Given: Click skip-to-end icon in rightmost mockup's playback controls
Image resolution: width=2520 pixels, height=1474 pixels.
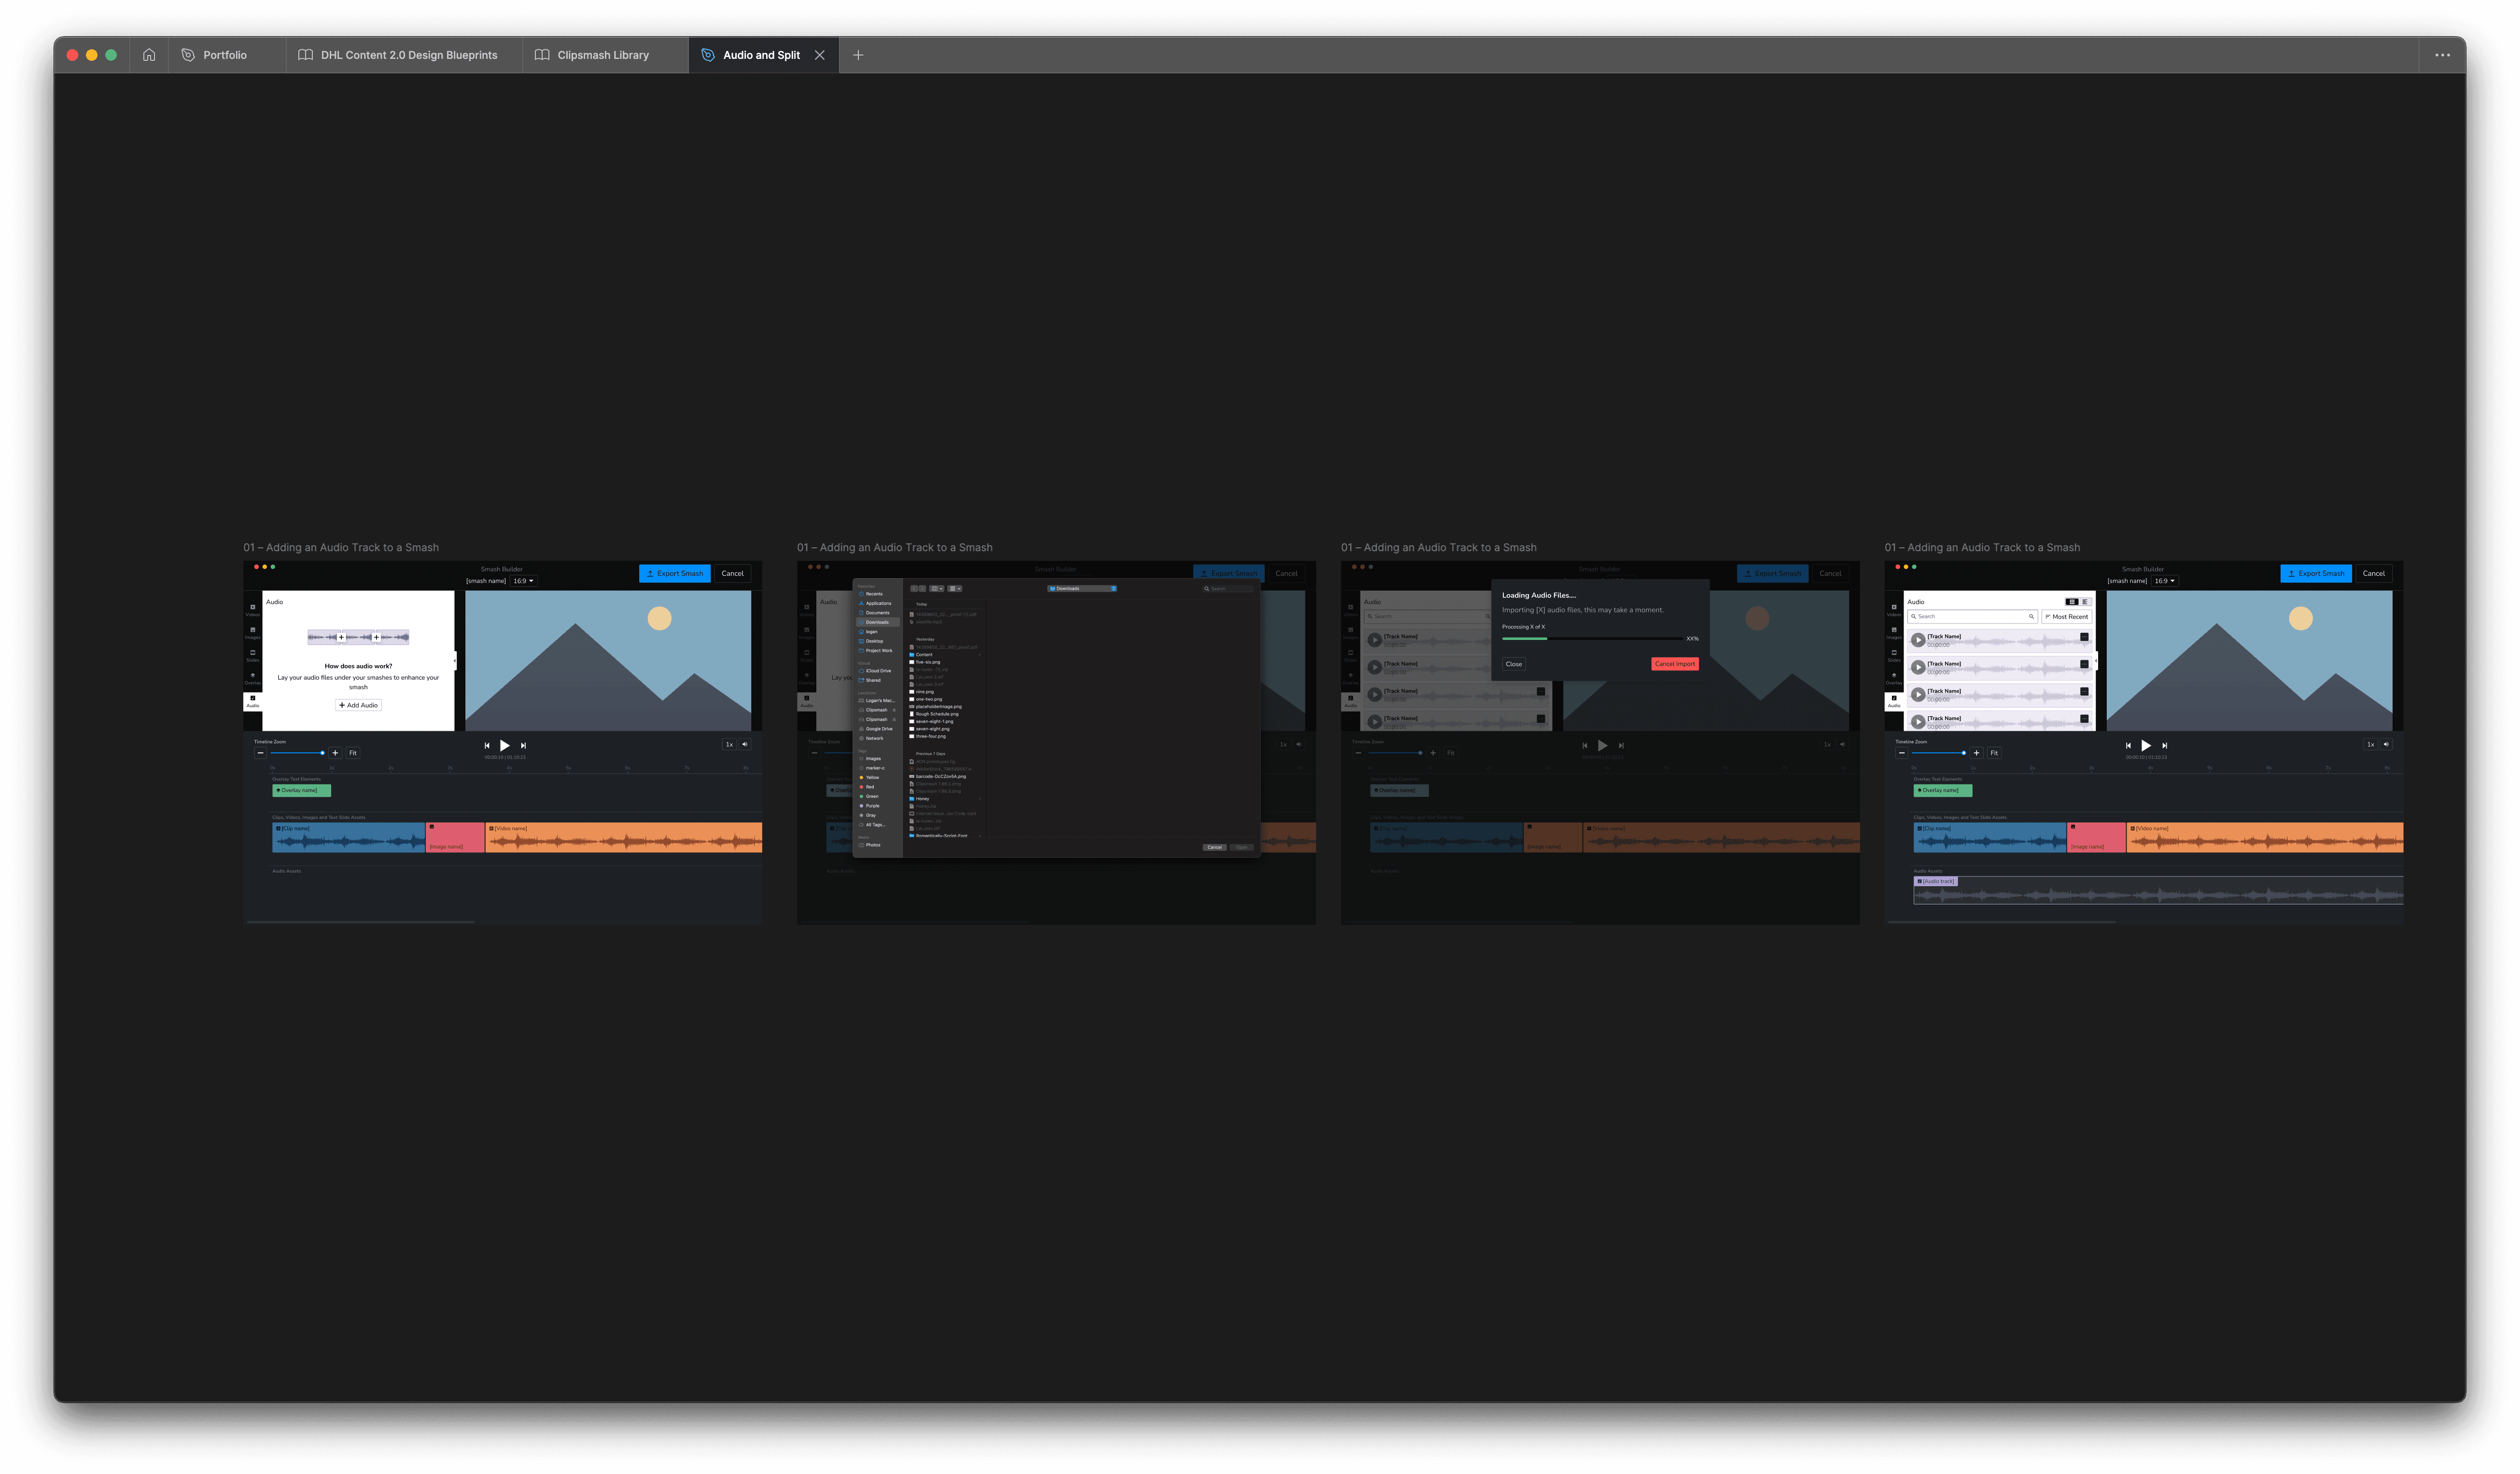Looking at the screenshot, I should 2165,745.
